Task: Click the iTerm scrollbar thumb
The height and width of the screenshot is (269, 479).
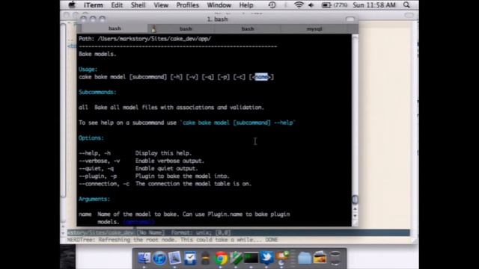Action: tap(355, 200)
